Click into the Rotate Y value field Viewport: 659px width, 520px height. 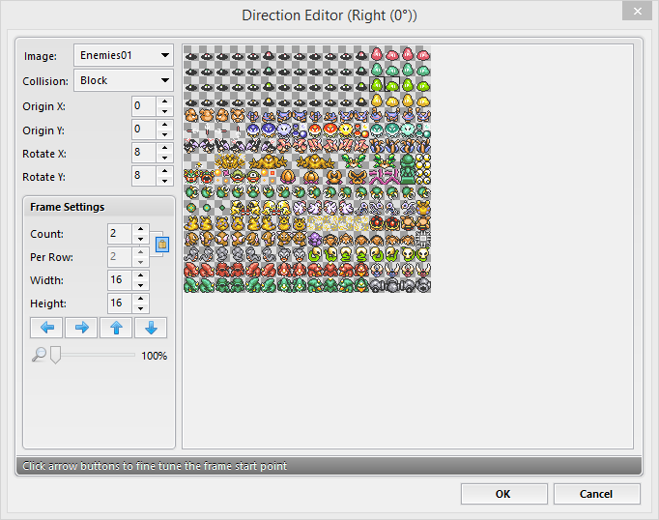[x=144, y=176]
